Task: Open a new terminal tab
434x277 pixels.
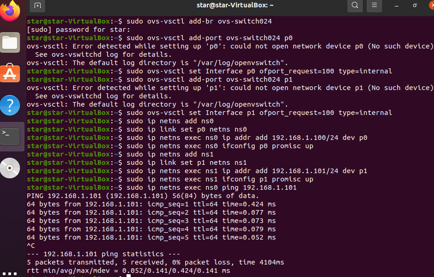Action: (x=37, y=6)
